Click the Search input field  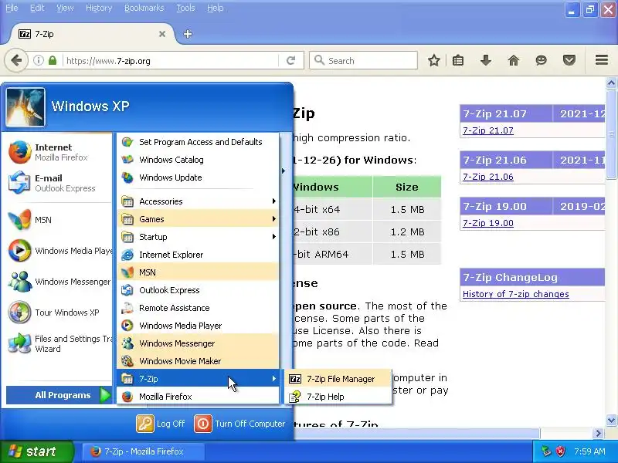(x=363, y=61)
